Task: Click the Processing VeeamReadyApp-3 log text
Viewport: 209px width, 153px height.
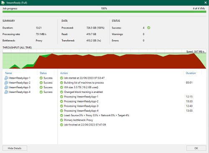Action: pyautogui.click(x=81, y=106)
